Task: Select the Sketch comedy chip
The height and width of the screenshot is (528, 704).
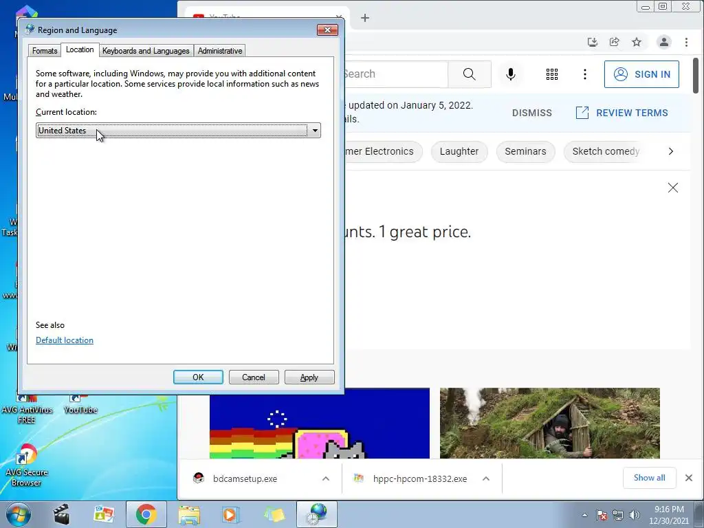Action: point(605,151)
